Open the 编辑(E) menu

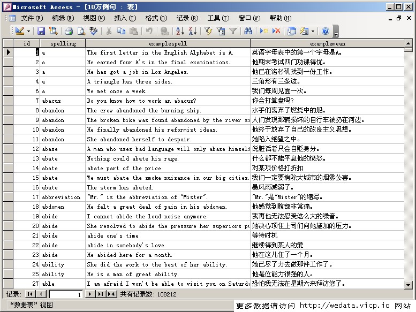(63, 18)
